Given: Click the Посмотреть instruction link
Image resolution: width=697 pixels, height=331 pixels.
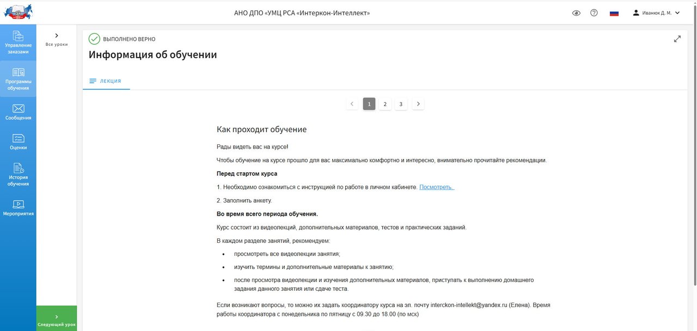Looking at the screenshot, I should point(436,187).
